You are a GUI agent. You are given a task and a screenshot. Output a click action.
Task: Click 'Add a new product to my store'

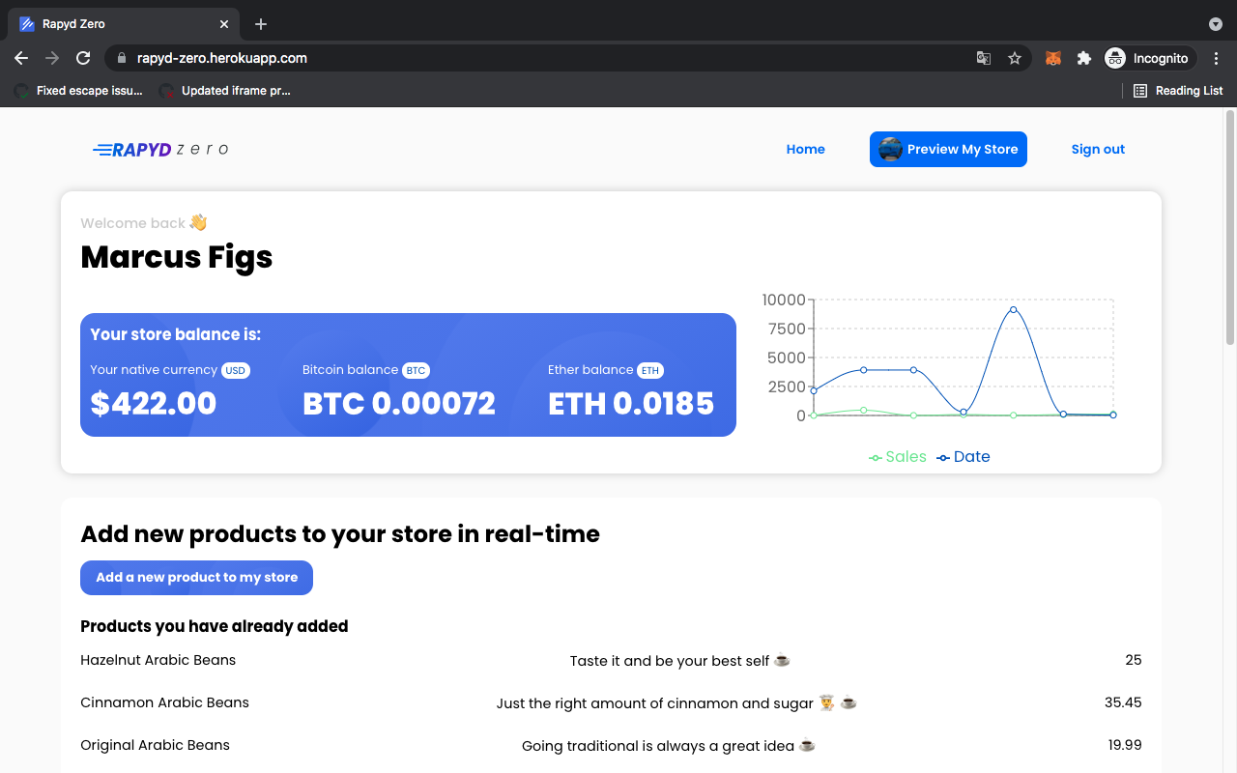[196, 578]
